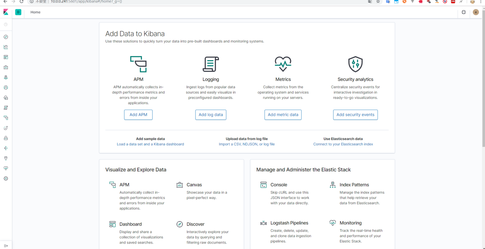
Task: Click the page vertical scrollbar
Action: click(483, 78)
